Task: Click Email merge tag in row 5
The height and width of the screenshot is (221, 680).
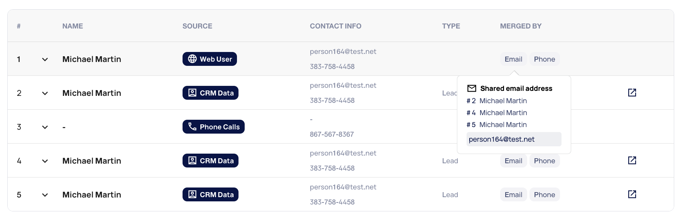Action: 513,195
